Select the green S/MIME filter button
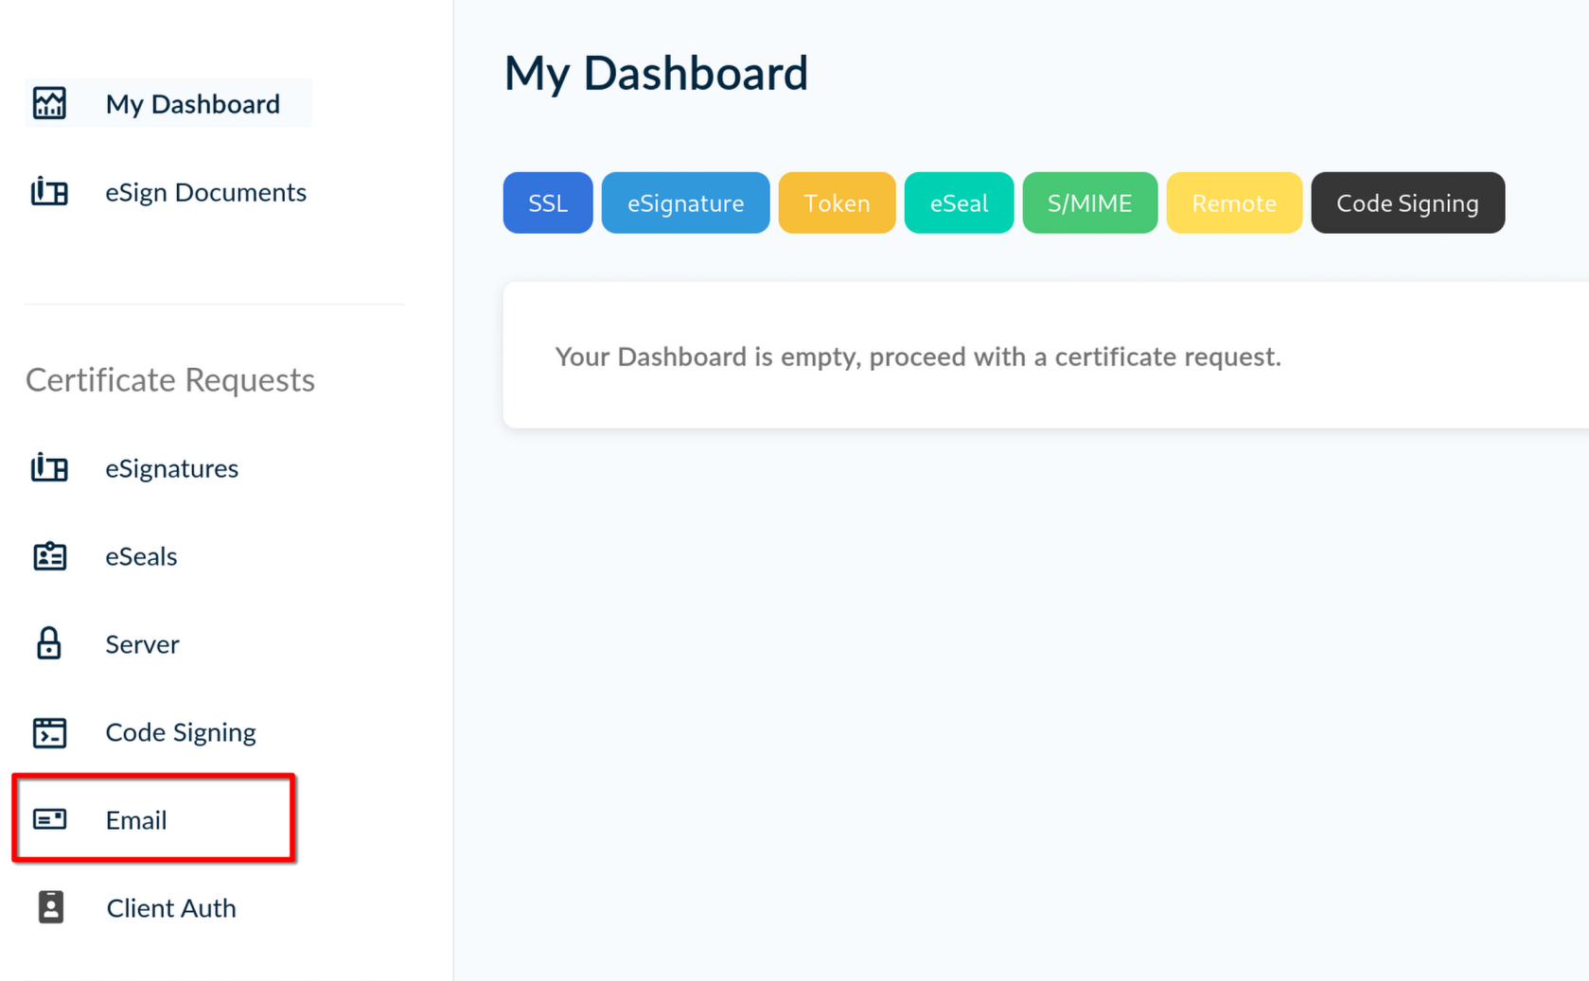 (1089, 202)
